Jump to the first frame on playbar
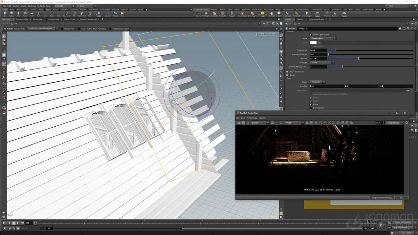 [5, 223]
